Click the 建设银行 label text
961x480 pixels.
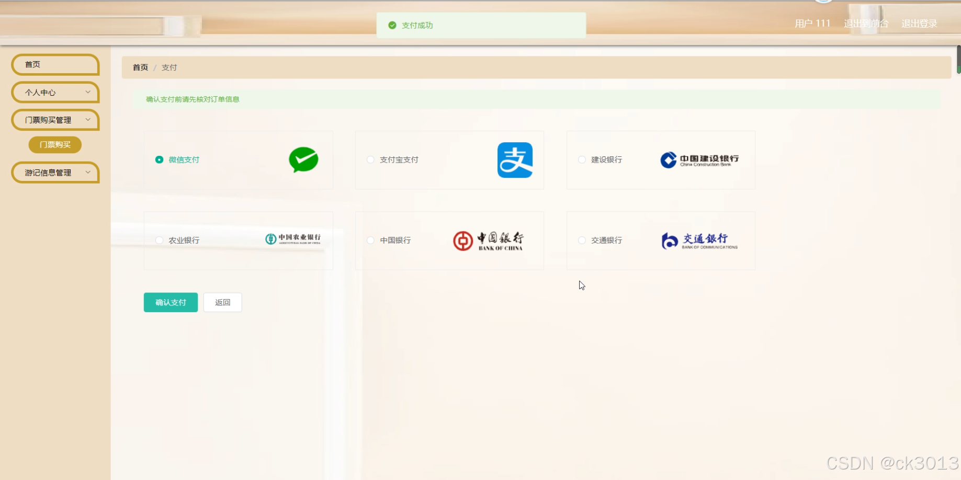607,159
